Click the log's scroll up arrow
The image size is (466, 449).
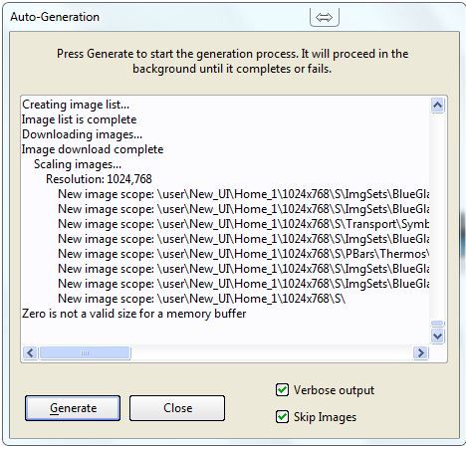(x=437, y=106)
